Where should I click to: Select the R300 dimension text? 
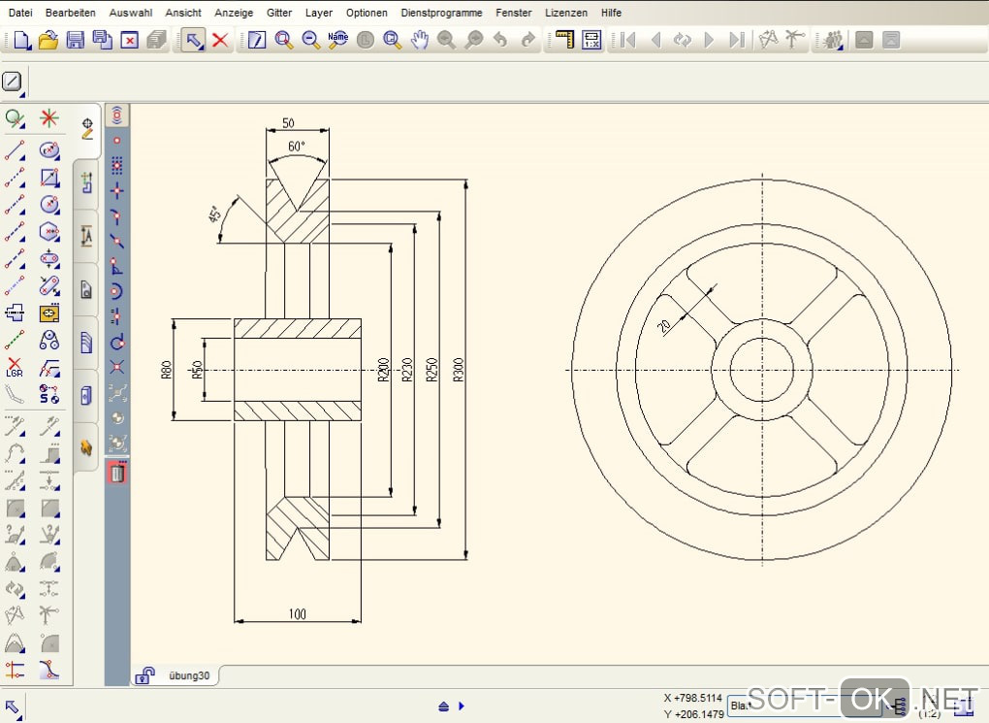(459, 370)
